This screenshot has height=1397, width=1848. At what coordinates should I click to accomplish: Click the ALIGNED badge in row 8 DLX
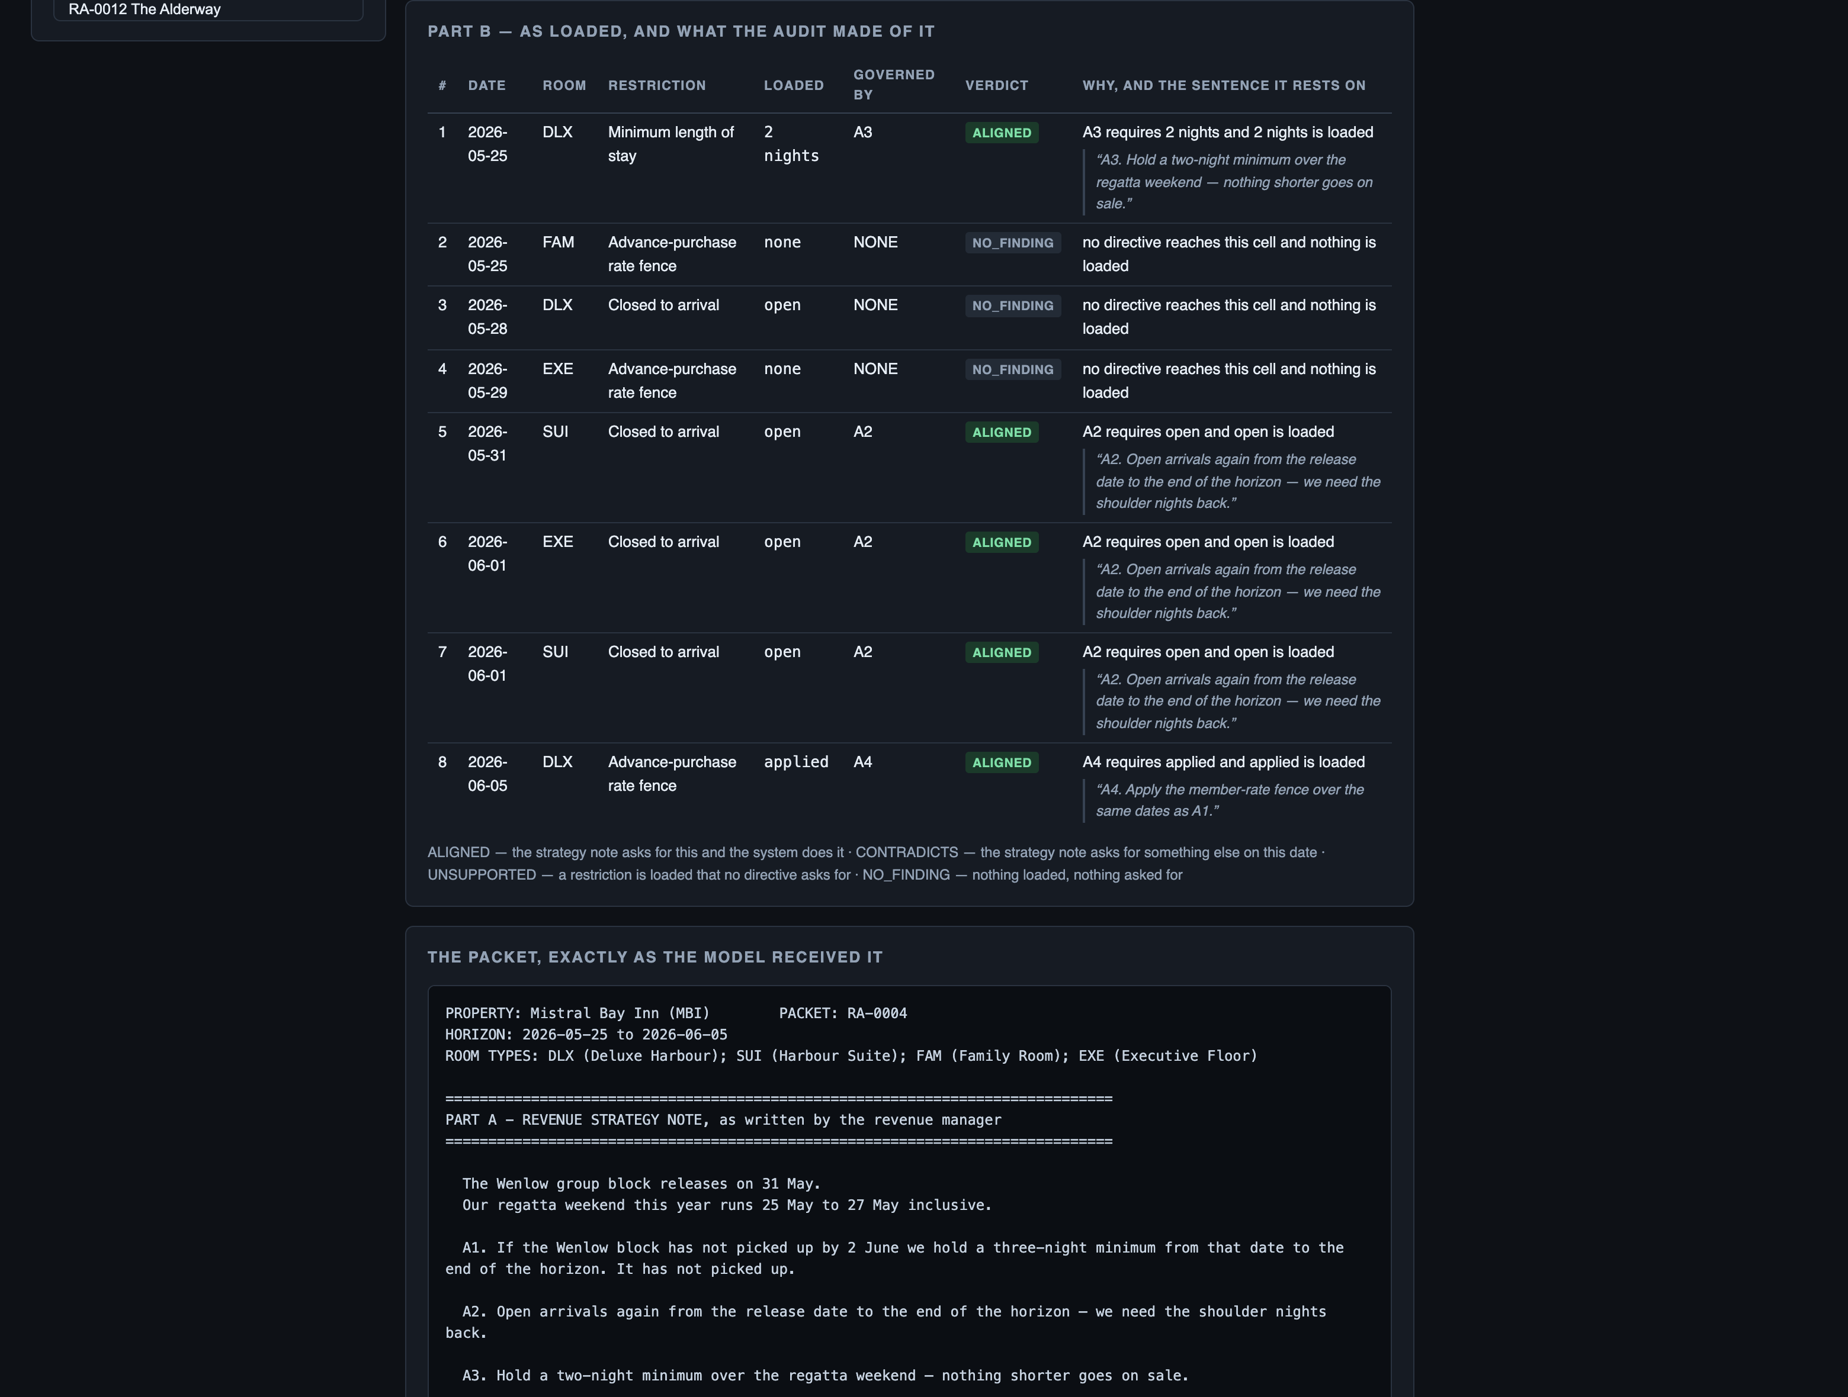point(1002,762)
